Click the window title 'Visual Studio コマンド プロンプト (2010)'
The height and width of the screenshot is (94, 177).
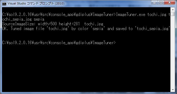pyautogui.click(x=36, y=4)
